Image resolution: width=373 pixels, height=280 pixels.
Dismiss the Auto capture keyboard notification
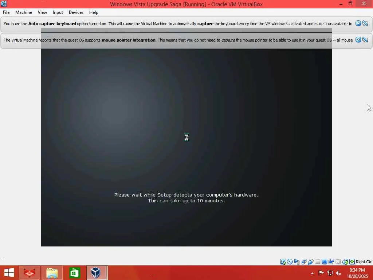coord(358,23)
